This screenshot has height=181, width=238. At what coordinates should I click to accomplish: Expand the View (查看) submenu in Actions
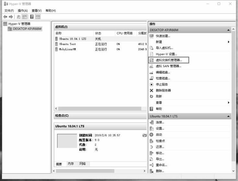(228, 103)
